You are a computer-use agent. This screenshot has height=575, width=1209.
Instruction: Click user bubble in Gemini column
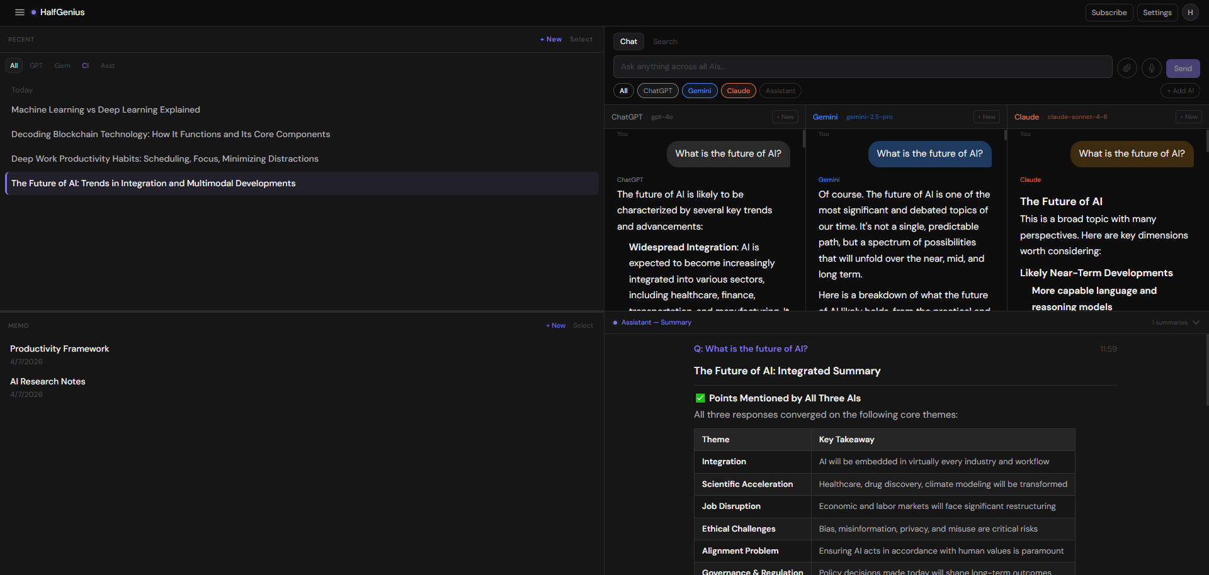coord(929,154)
